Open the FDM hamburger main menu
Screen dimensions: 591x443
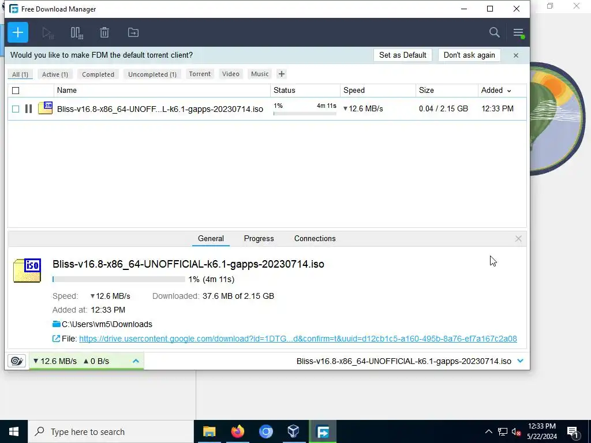tap(519, 33)
